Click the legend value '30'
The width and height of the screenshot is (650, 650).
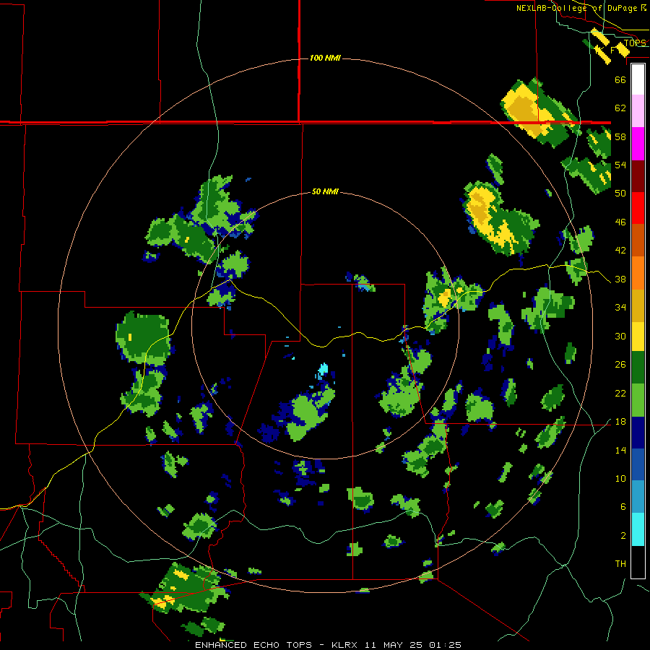(x=620, y=336)
